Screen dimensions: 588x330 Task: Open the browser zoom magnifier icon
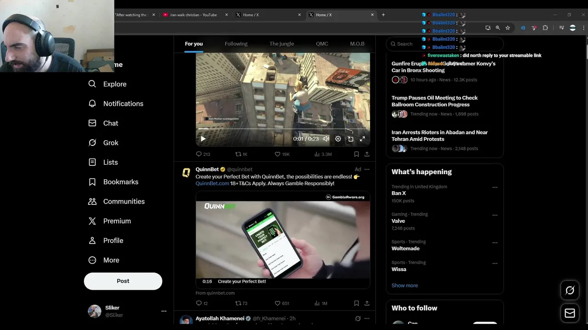click(498, 28)
